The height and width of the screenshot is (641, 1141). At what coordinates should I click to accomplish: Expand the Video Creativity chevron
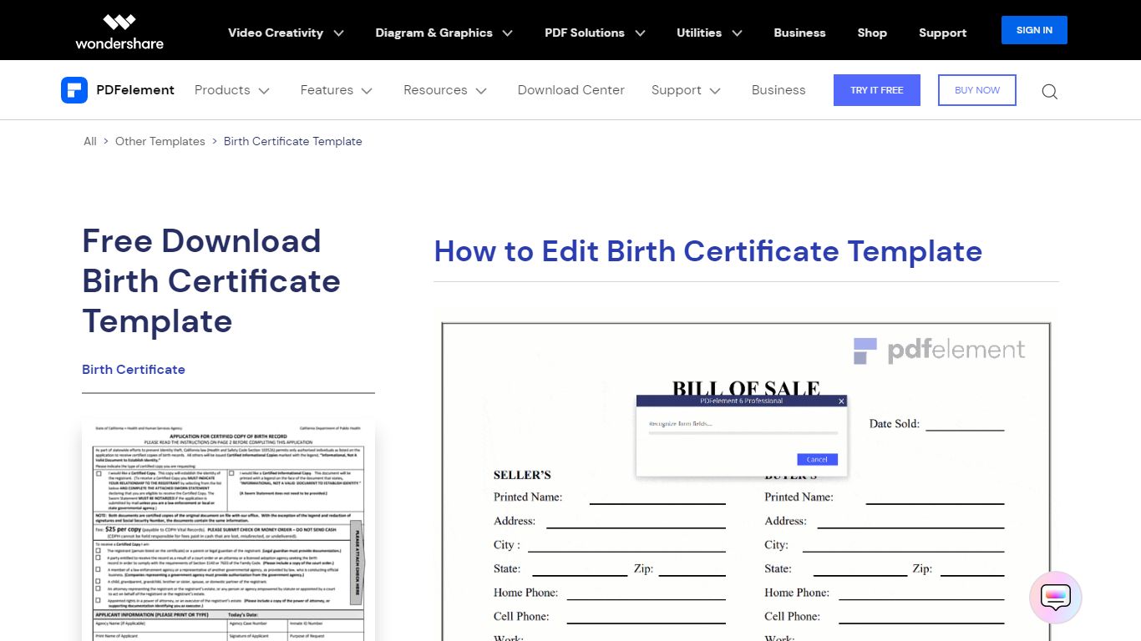[338, 33]
